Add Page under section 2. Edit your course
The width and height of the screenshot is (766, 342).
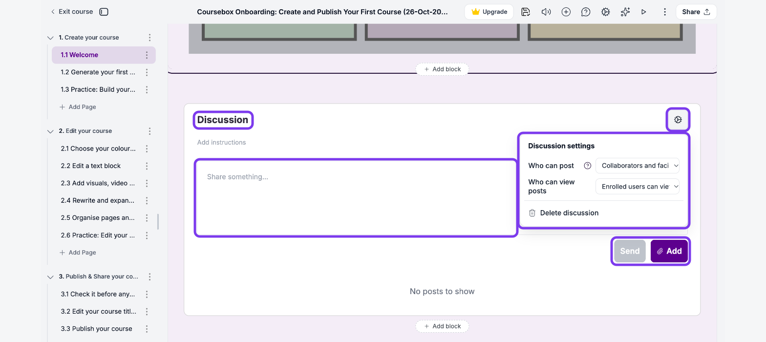(78, 253)
